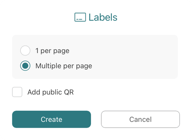Screen dimensions: 192x140
Task: Tick the box next to Add public QR
Action: pyautogui.click(x=17, y=92)
